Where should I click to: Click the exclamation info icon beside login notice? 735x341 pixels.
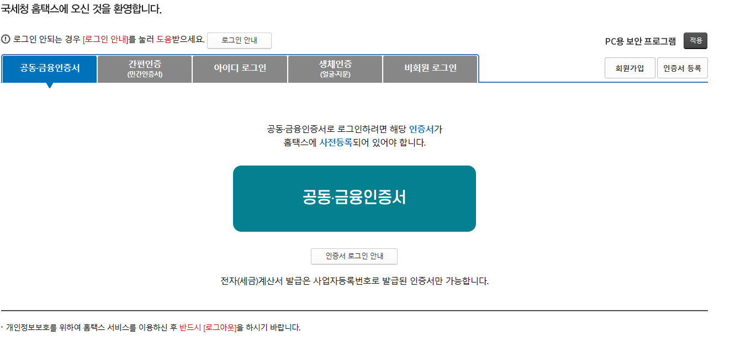point(6,39)
